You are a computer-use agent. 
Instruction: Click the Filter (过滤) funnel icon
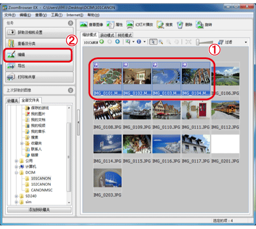click(x=221, y=42)
